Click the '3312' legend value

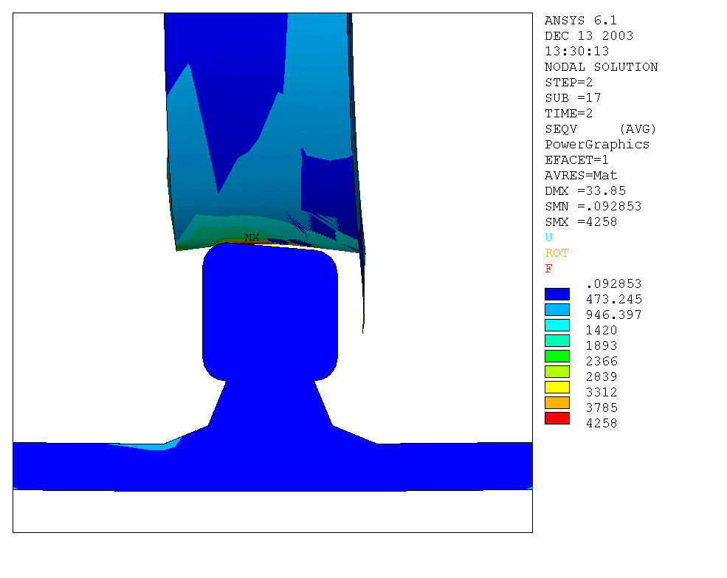pyautogui.click(x=602, y=393)
